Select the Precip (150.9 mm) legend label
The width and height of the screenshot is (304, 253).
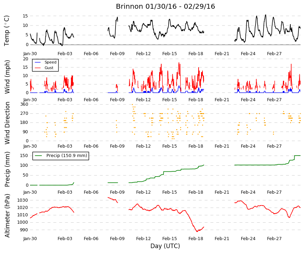coord(67,156)
